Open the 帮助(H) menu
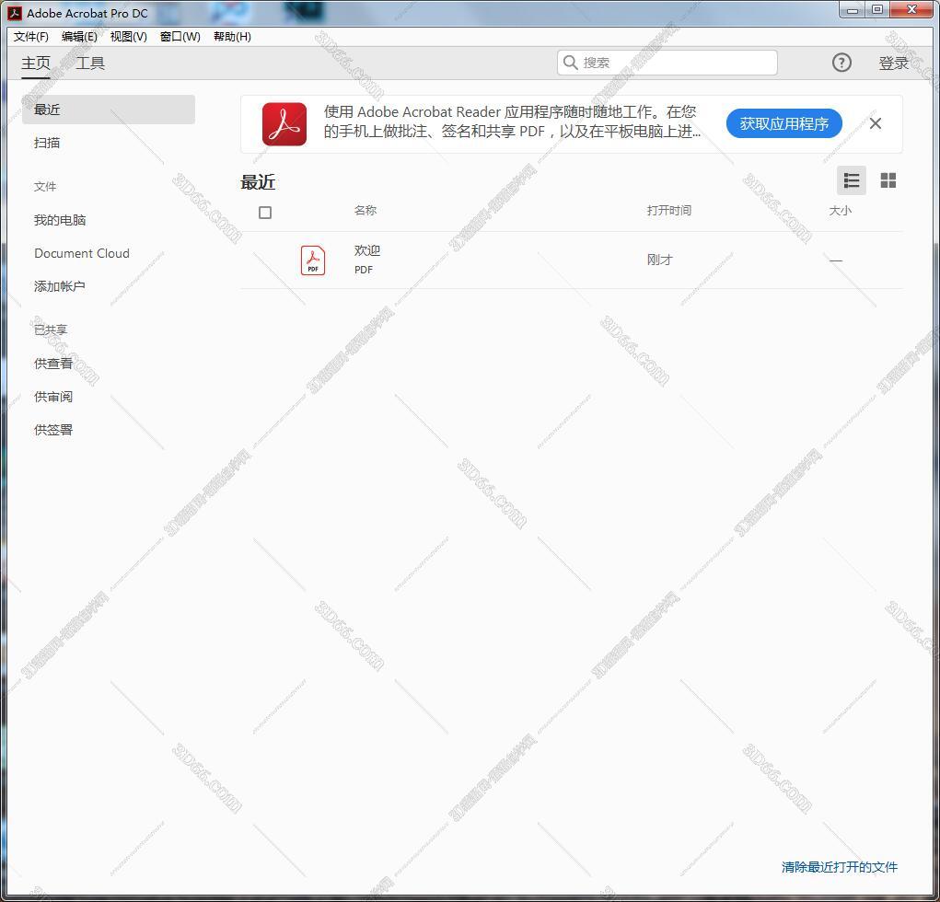 click(232, 37)
